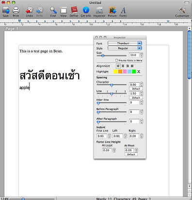Viewport: 192px width, 200px height.
Task: Click Default under Character spacing
Action: (136, 89)
